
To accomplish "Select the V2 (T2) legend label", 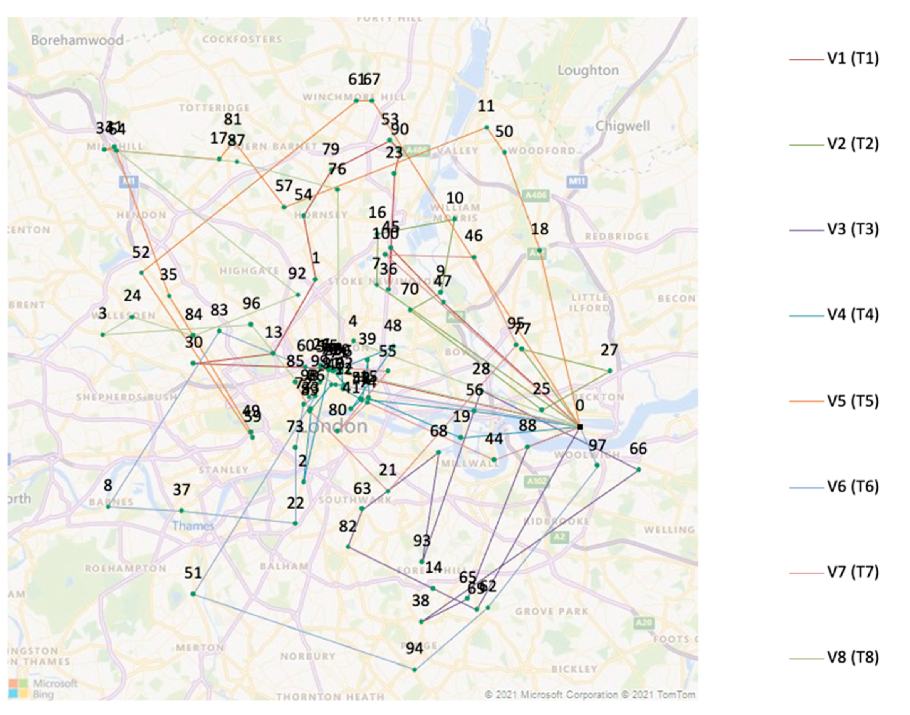I will (x=853, y=144).
